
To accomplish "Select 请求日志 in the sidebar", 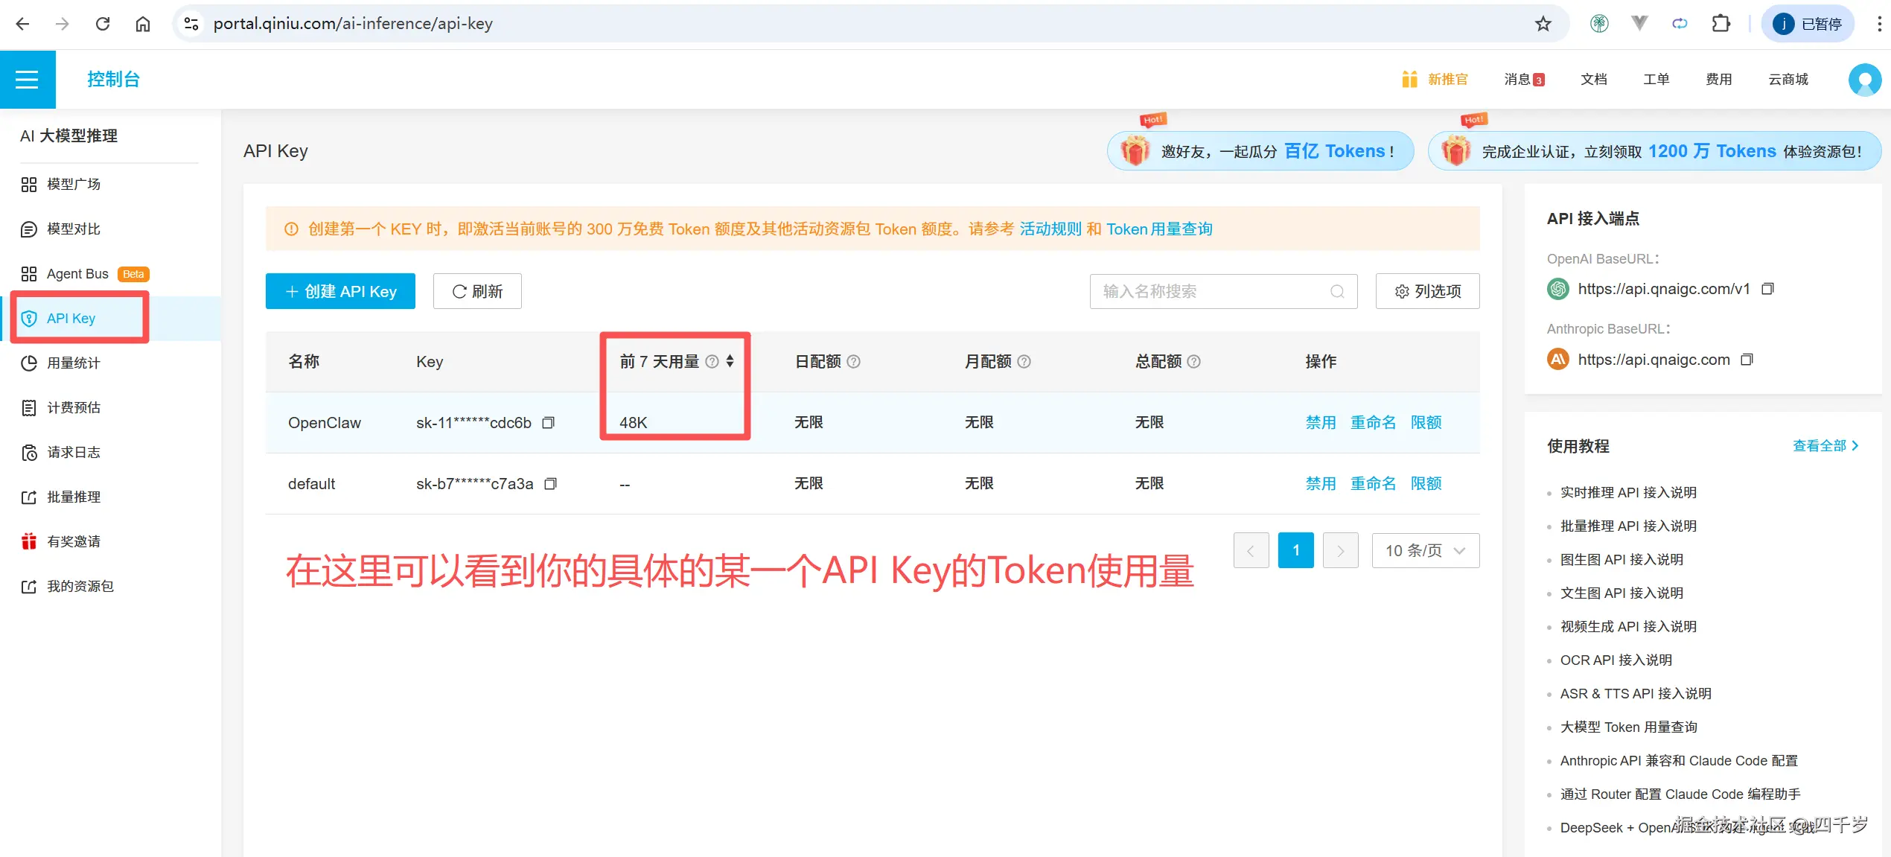I will click(x=74, y=452).
